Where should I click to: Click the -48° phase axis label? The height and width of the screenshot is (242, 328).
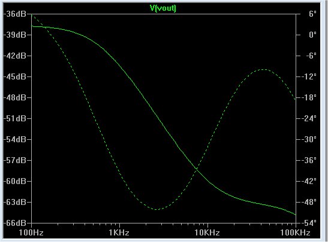coord(309,202)
